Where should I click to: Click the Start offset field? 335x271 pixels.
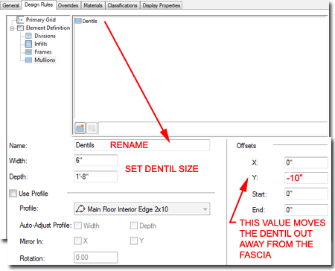point(306,194)
